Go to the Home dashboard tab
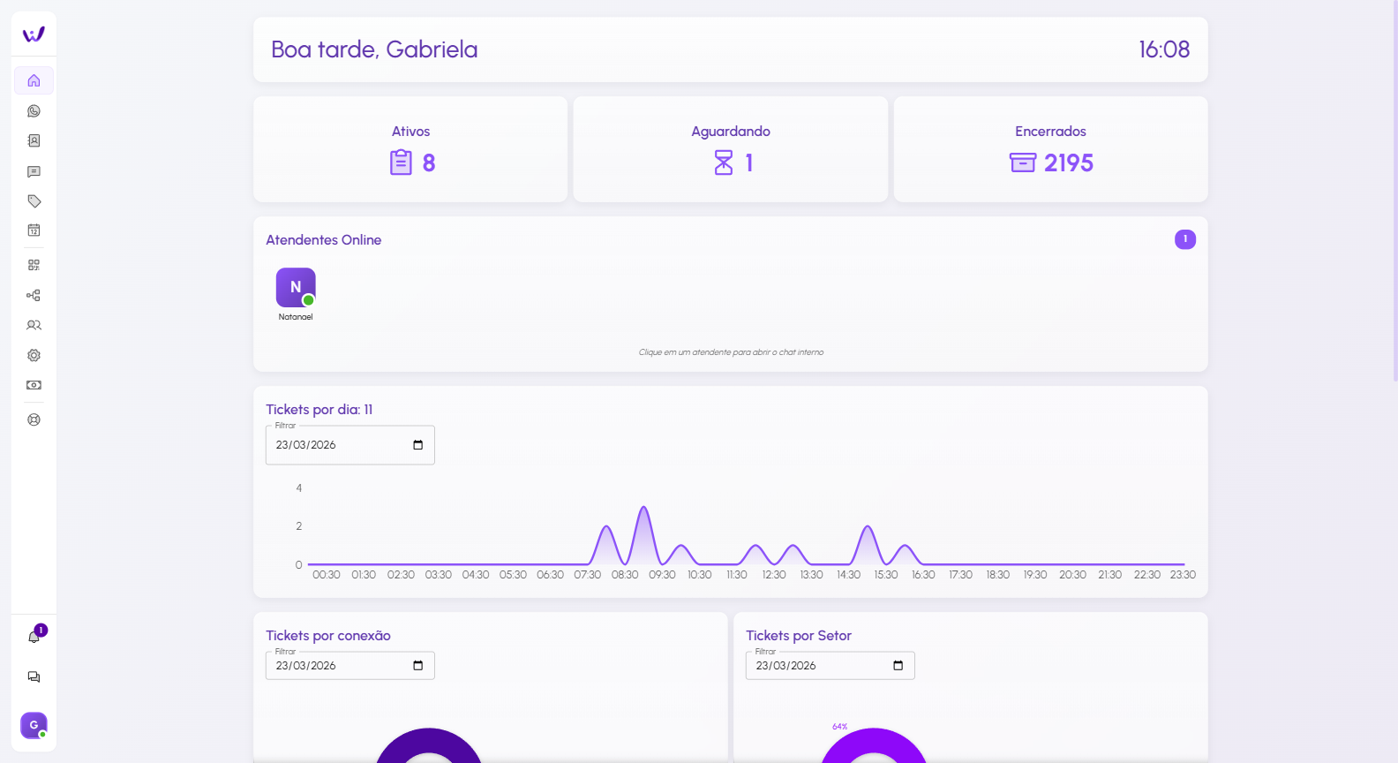The height and width of the screenshot is (763, 1398). click(x=34, y=80)
